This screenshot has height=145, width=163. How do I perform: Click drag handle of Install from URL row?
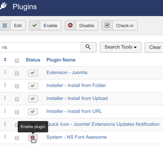tap(5, 111)
